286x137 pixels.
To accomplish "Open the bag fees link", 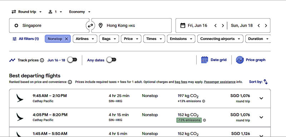I will [181, 82].
